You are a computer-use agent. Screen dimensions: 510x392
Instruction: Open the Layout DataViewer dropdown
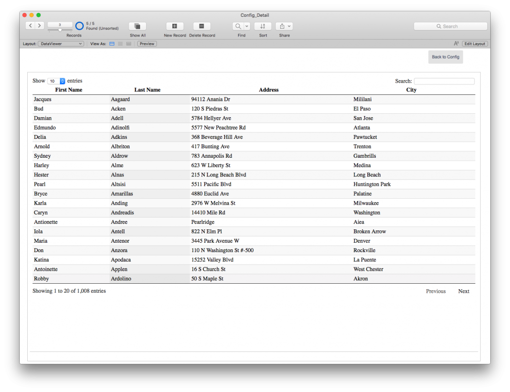coord(61,44)
